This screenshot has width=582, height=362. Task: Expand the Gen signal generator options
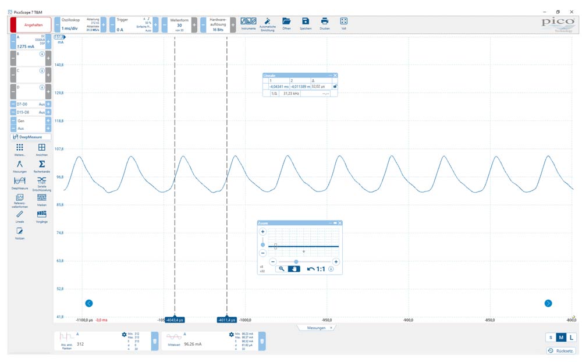pyautogui.click(x=48, y=120)
